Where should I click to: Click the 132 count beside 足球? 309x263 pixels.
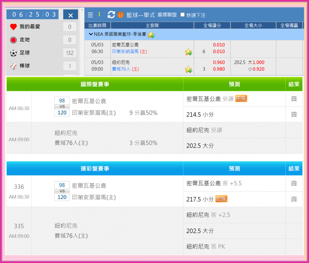tap(70, 53)
